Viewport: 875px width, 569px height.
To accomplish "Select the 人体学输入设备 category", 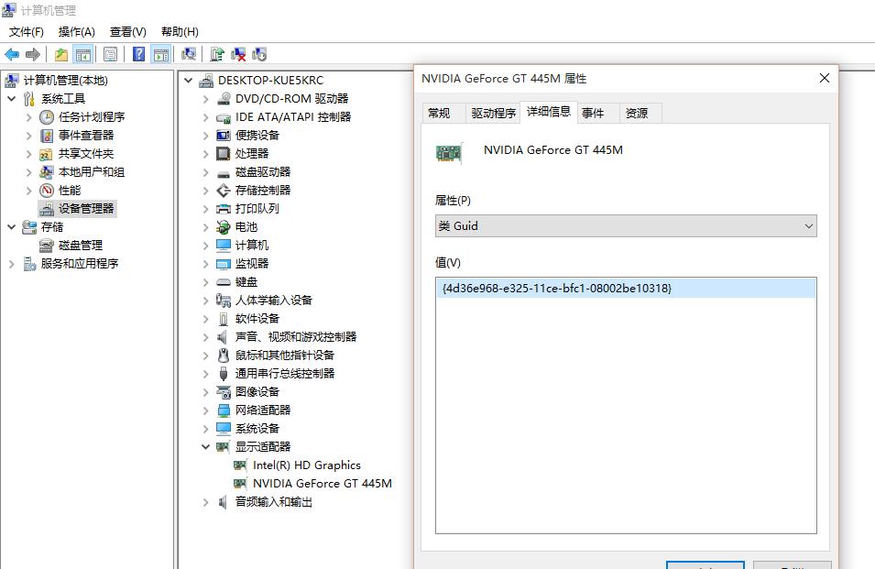I will pyautogui.click(x=273, y=301).
